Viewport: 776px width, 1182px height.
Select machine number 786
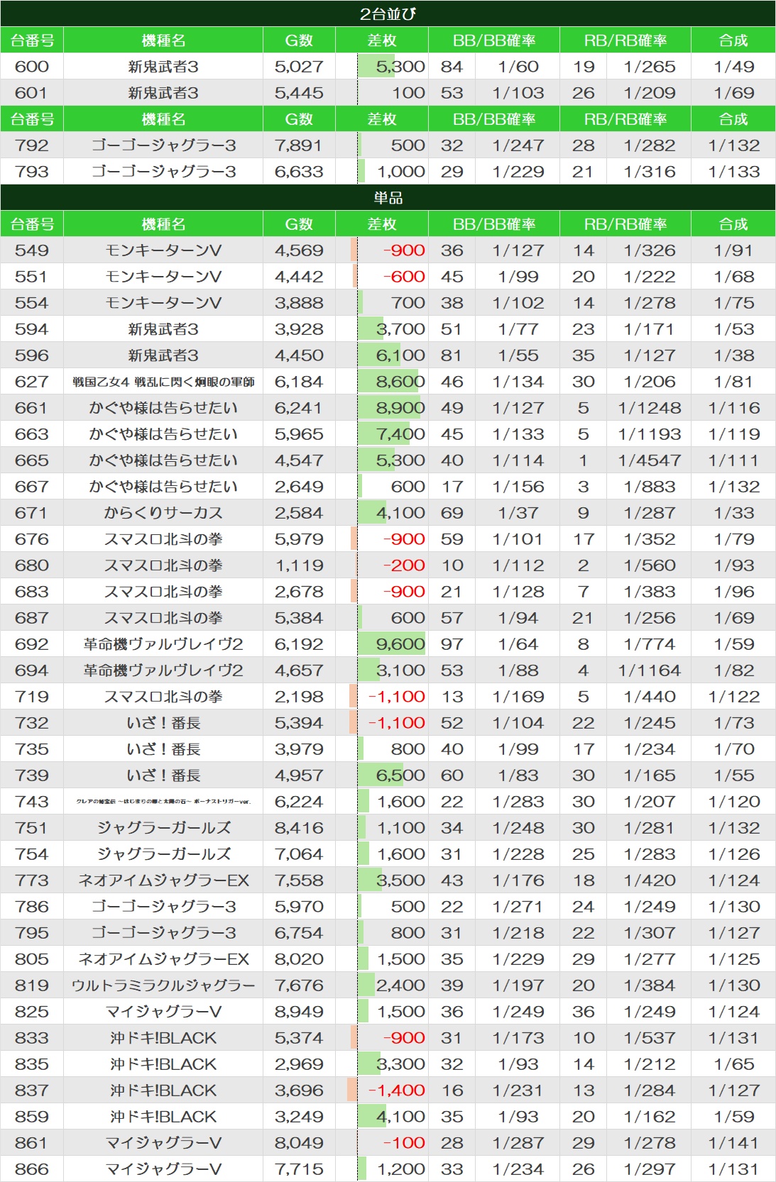coord(32,907)
